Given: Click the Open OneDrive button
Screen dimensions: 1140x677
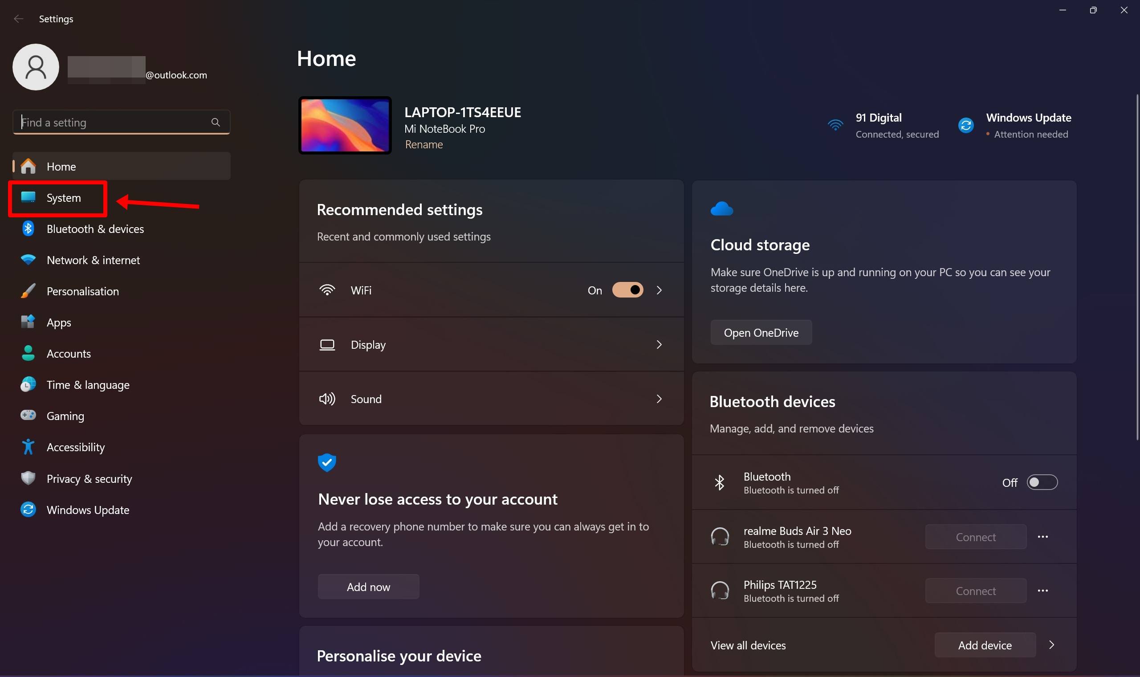Looking at the screenshot, I should point(761,332).
